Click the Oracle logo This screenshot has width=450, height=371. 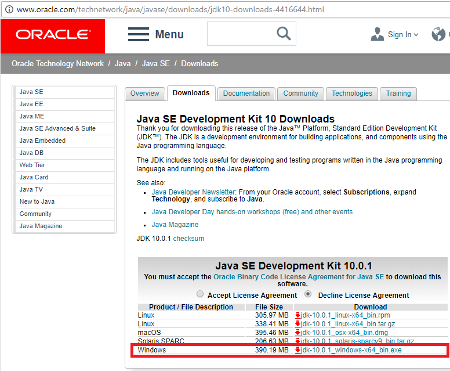tap(53, 35)
